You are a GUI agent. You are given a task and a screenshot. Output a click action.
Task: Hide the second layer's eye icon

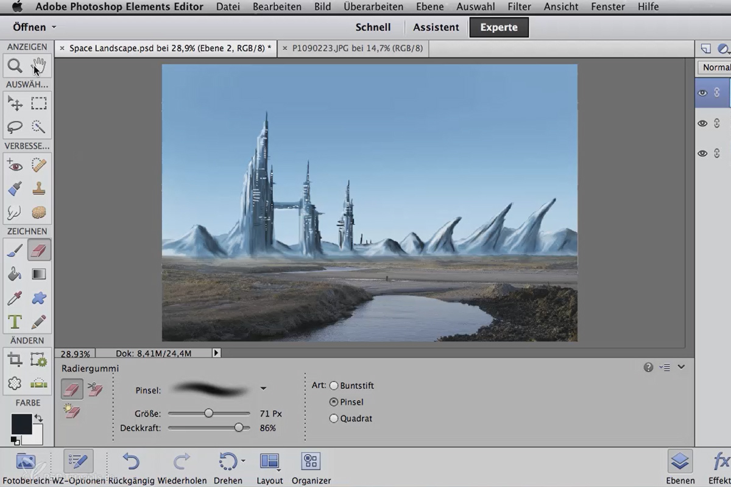(x=702, y=123)
